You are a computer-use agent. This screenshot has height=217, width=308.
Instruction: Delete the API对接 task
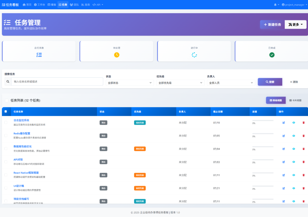pos(303,162)
